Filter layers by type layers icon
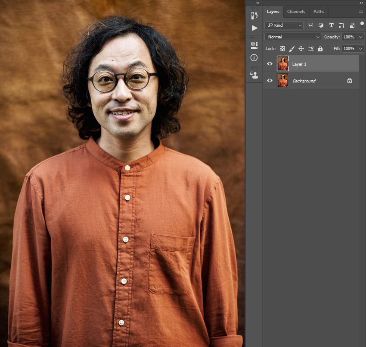 coord(331,25)
